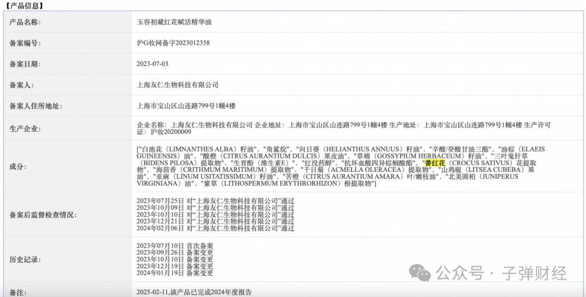
Task: Click the 2023年09月26日 备案变更 entry
Action: point(175,253)
